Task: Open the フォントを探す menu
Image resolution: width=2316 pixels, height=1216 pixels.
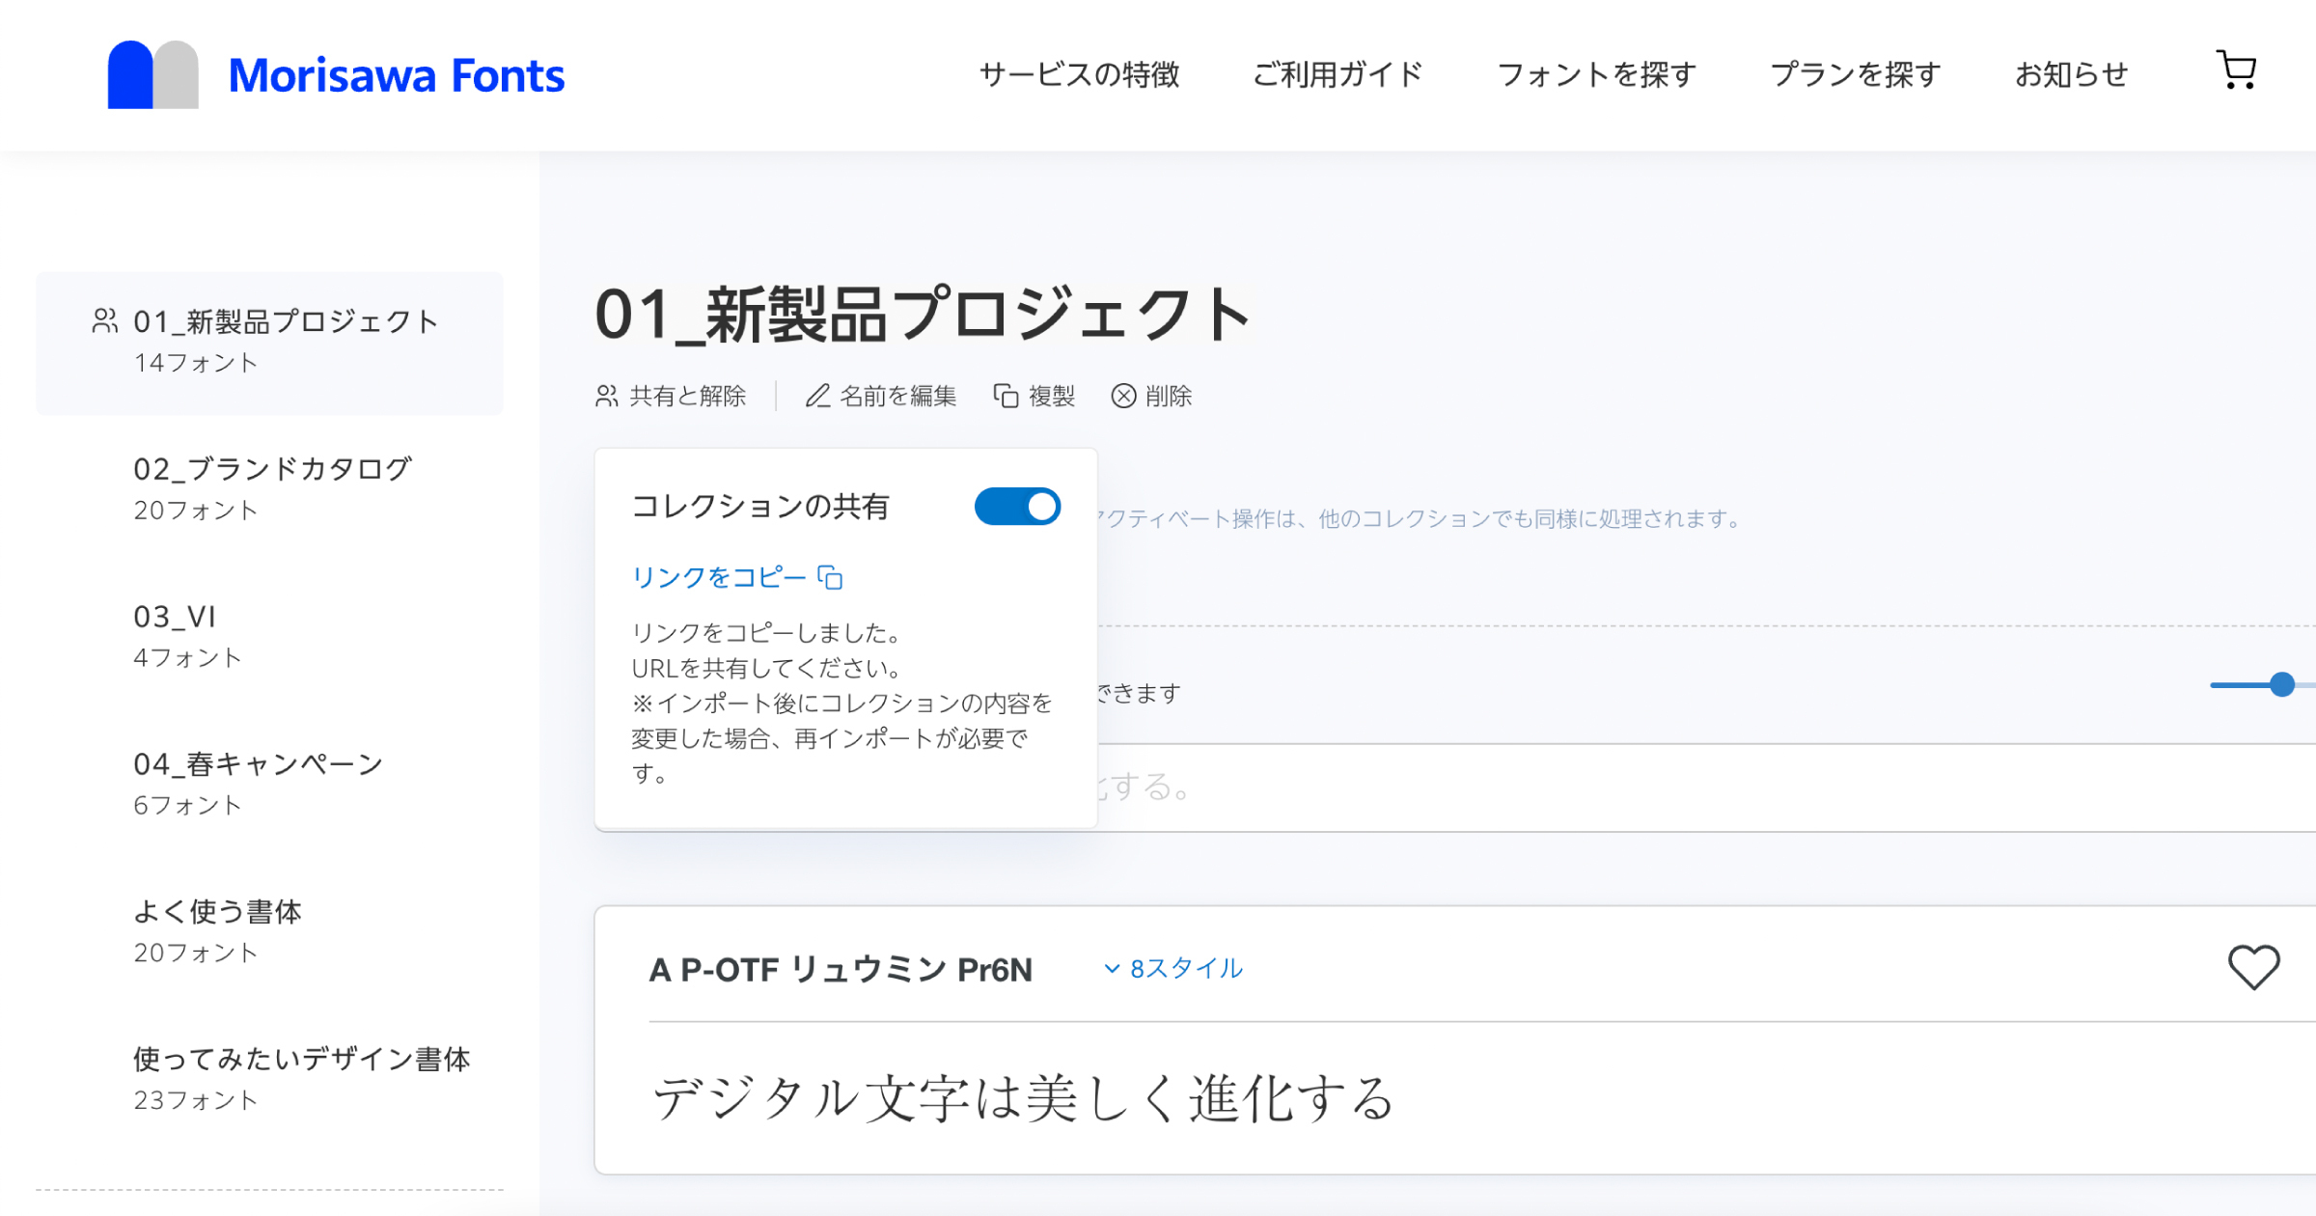Action: coord(1595,74)
